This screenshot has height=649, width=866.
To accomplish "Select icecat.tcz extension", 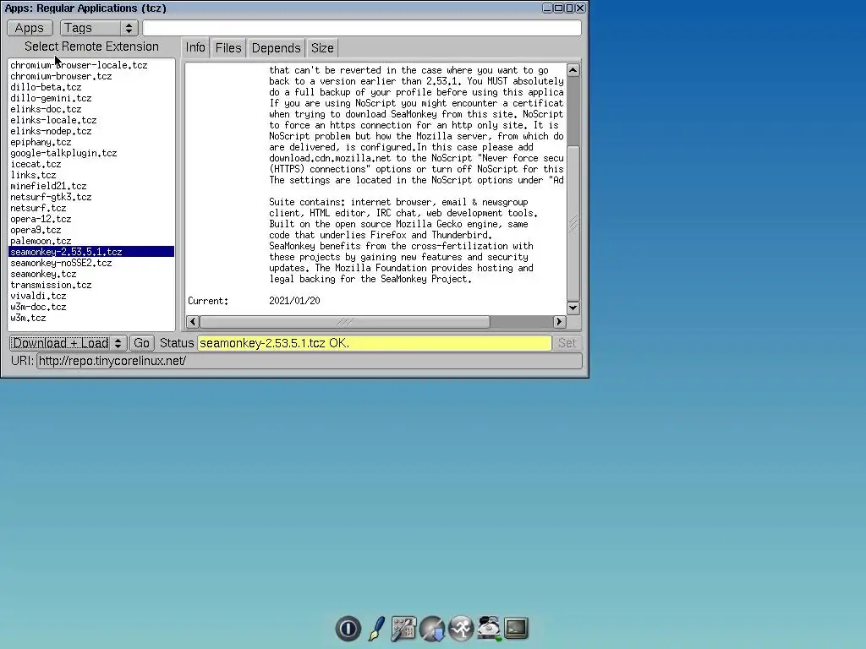I will (x=91, y=164).
